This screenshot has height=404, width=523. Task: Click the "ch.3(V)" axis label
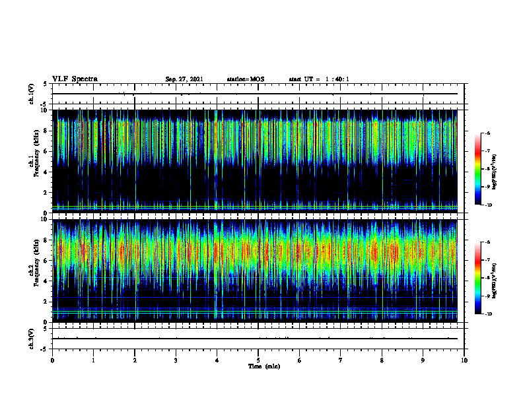(31, 339)
